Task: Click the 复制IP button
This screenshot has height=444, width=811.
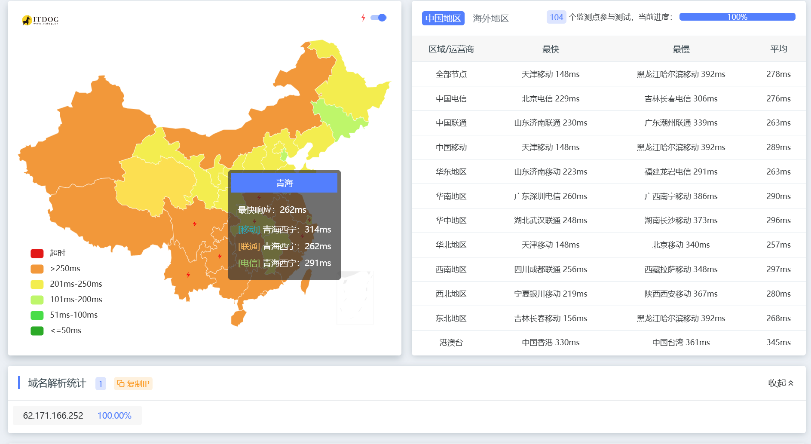Action: pyautogui.click(x=133, y=383)
